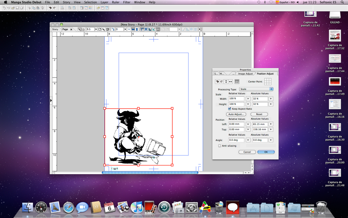Confirm with the OK button
The width and height of the screenshot is (348, 218).
point(266,152)
